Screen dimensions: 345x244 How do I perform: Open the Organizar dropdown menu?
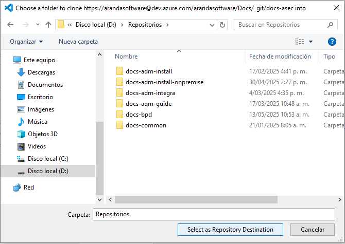[x=26, y=42]
